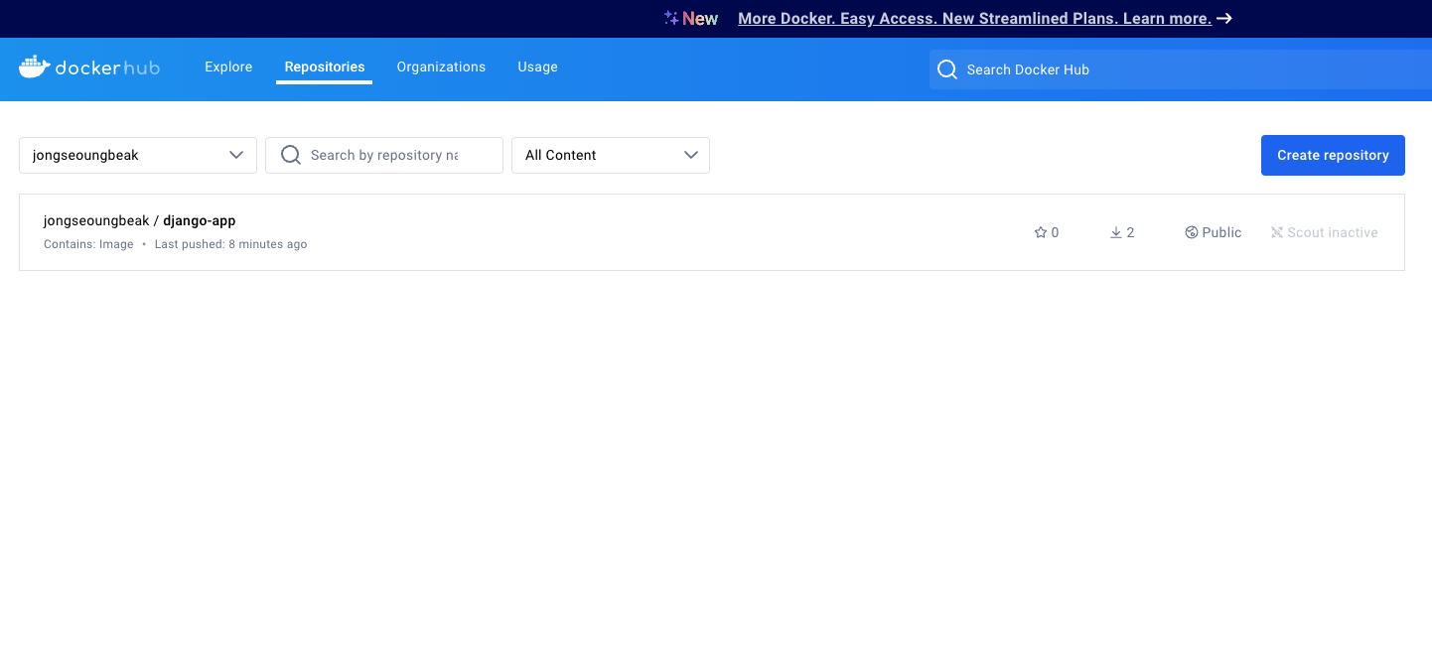Click the Create repository button
The height and width of the screenshot is (666, 1432).
coord(1333,155)
